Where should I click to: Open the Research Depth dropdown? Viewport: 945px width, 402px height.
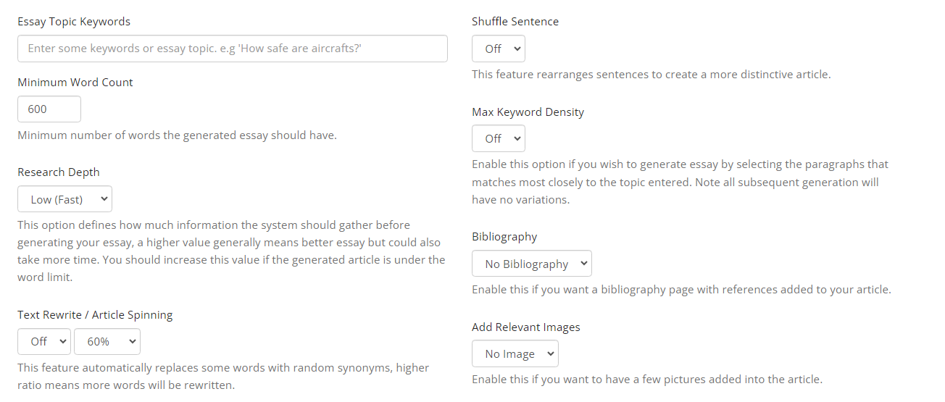coord(64,199)
